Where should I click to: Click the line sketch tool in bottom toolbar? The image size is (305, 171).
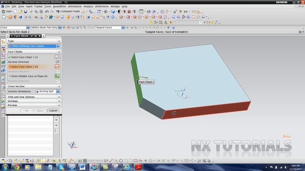pyautogui.click(x=111, y=161)
